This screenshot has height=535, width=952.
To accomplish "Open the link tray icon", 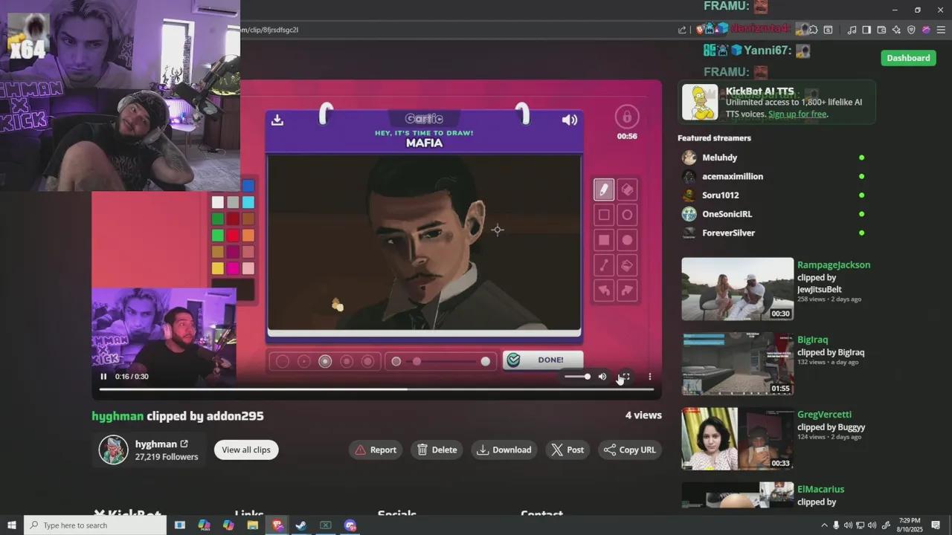I will click(x=886, y=525).
